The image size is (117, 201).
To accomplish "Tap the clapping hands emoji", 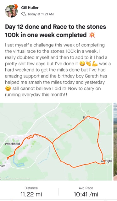I will pyautogui.click(x=88, y=63).
